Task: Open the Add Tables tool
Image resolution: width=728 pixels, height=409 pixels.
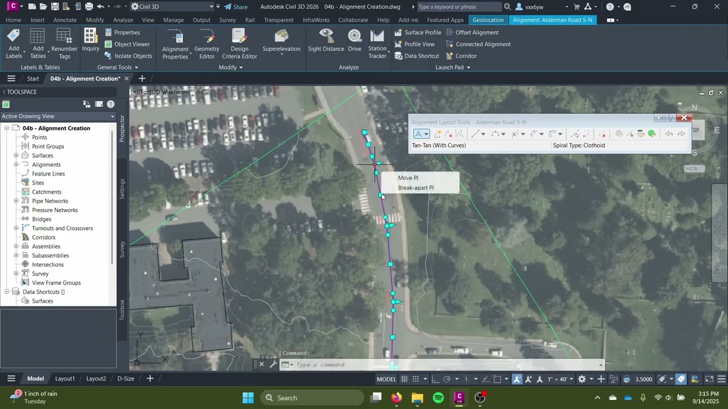Action: (x=38, y=44)
